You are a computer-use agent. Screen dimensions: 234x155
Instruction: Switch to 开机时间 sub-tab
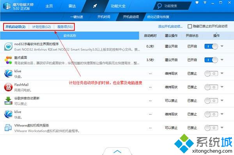104,17
